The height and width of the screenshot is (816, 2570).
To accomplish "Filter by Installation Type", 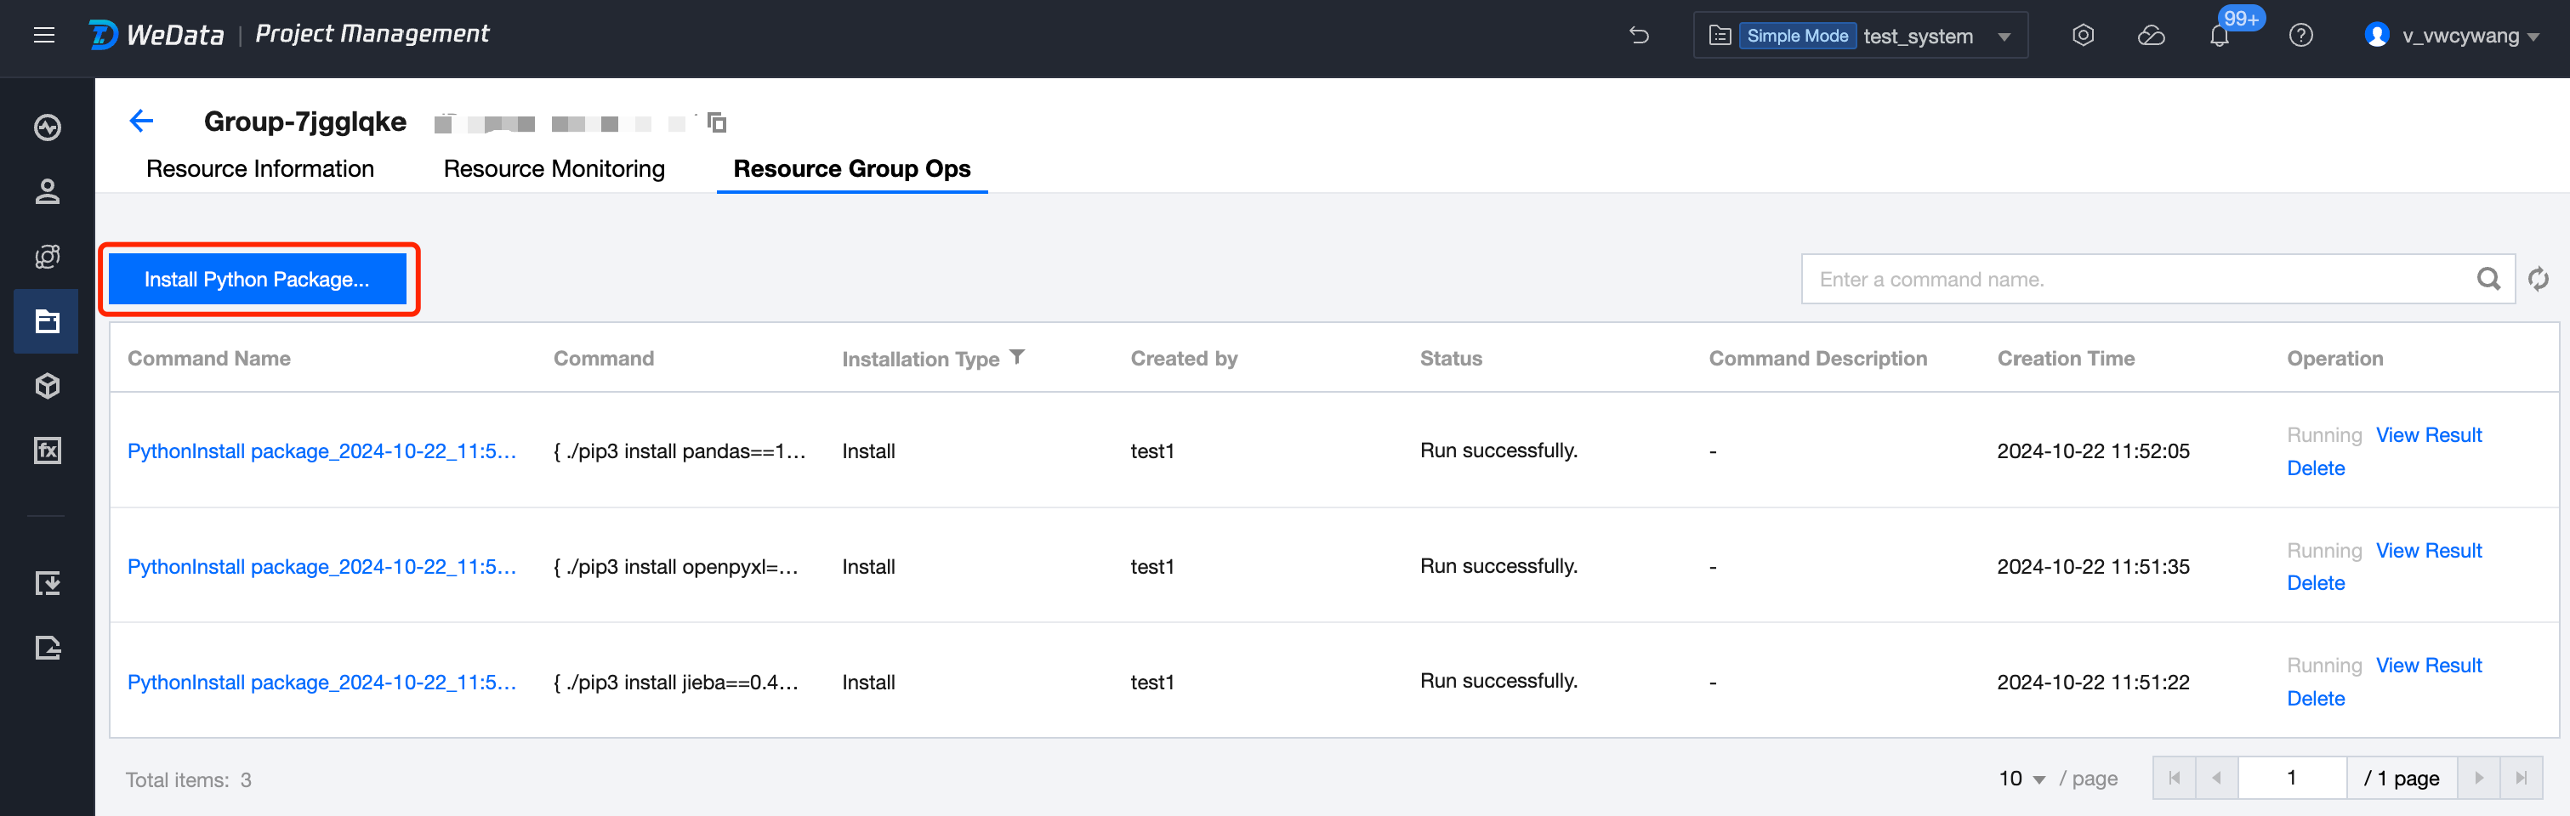I will click(x=1016, y=357).
